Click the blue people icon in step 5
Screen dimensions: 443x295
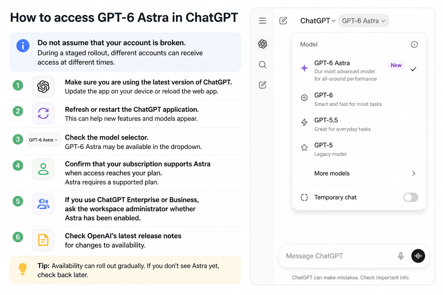tap(43, 204)
